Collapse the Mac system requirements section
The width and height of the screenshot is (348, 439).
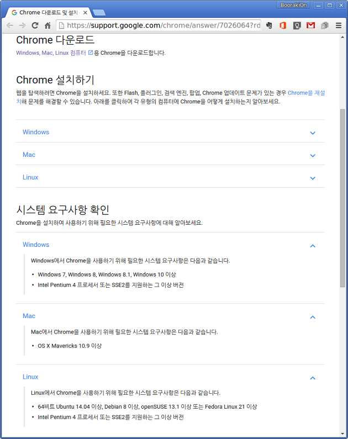click(x=170, y=316)
